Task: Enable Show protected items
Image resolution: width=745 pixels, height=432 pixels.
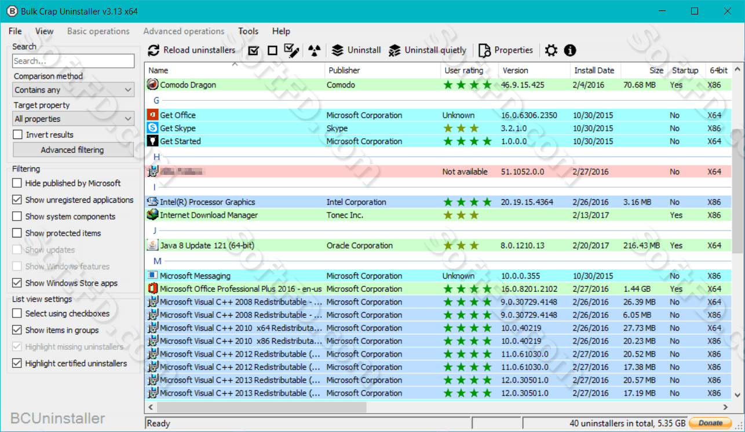Action: pyautogui.click(x=17, y=233)
